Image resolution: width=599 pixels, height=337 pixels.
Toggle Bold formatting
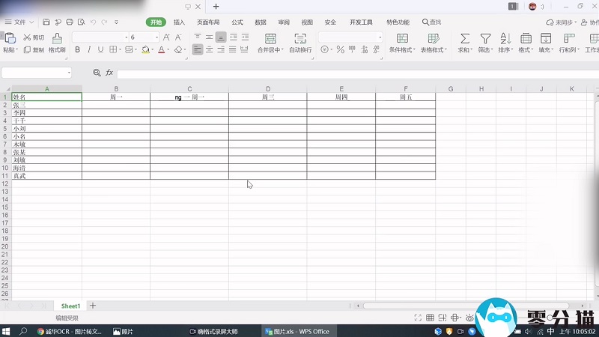[x=77, y=50]
